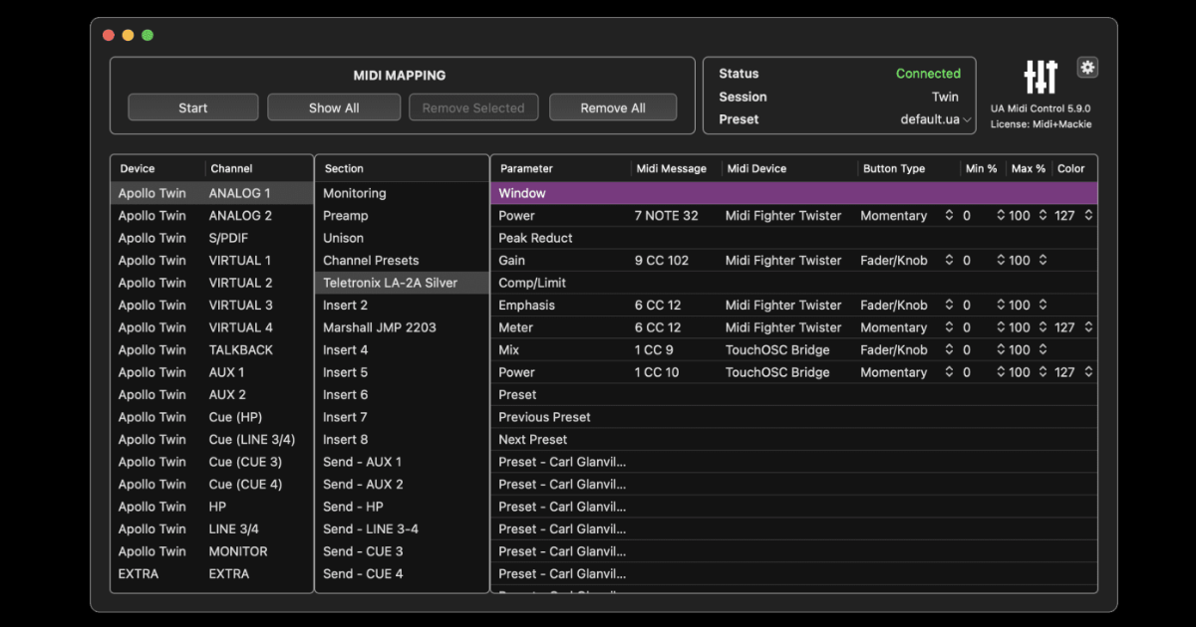Open Button Type dropdown for Mix row
The width and height of the screenshot is (1196, 627).
point(907,350)
